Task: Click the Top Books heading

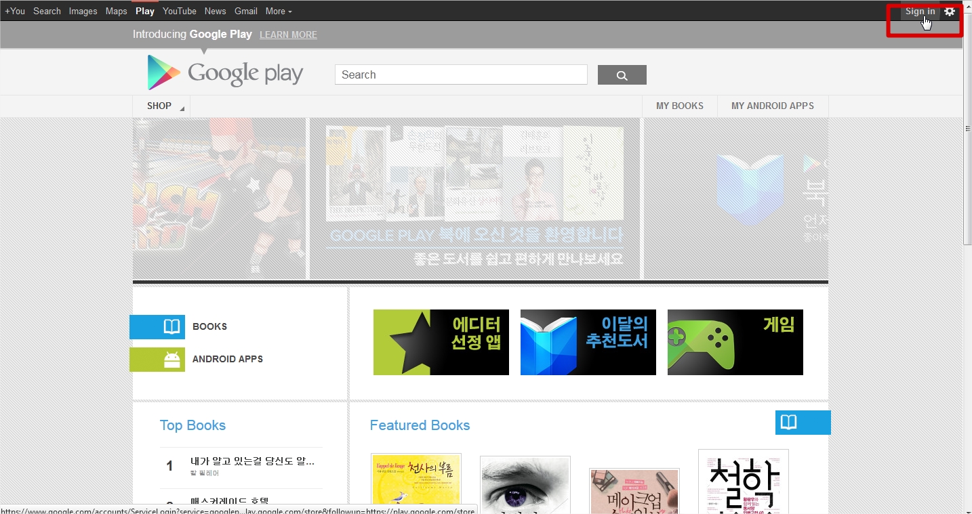Action: click(193, 425)
